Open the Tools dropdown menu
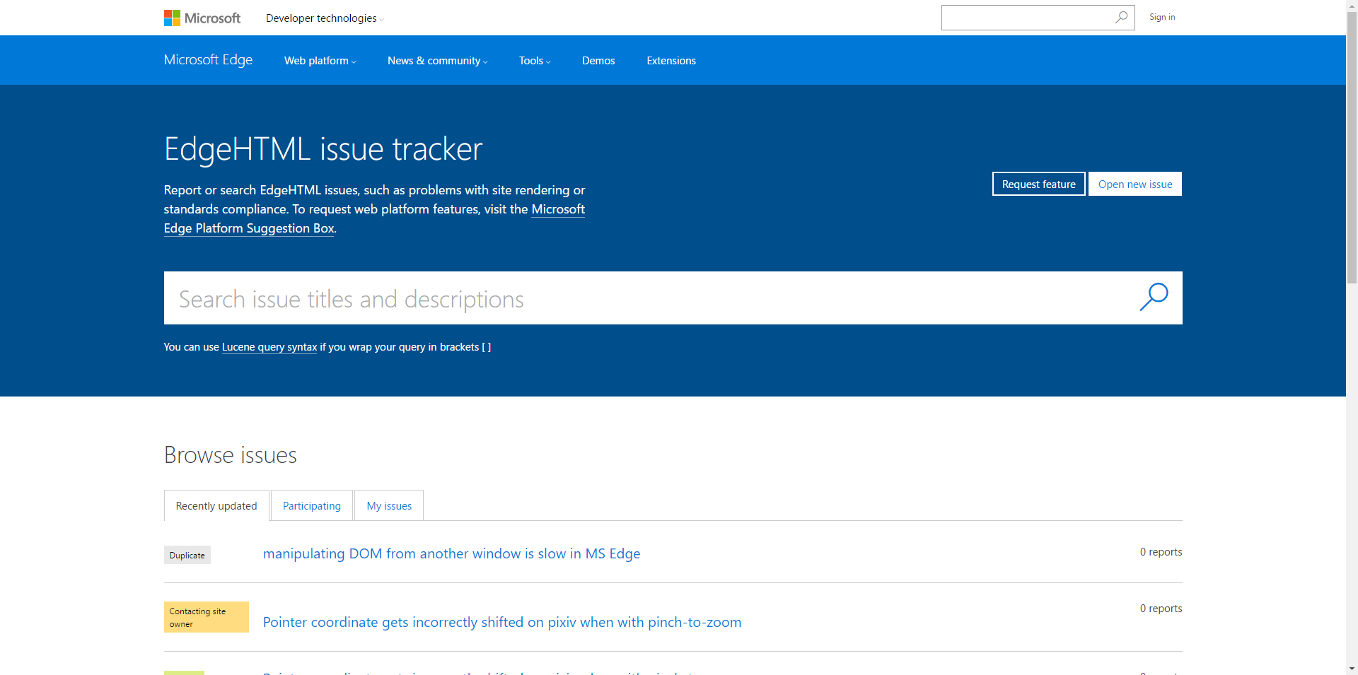The width and height of the screenshot is (1358, 675). 534,61
